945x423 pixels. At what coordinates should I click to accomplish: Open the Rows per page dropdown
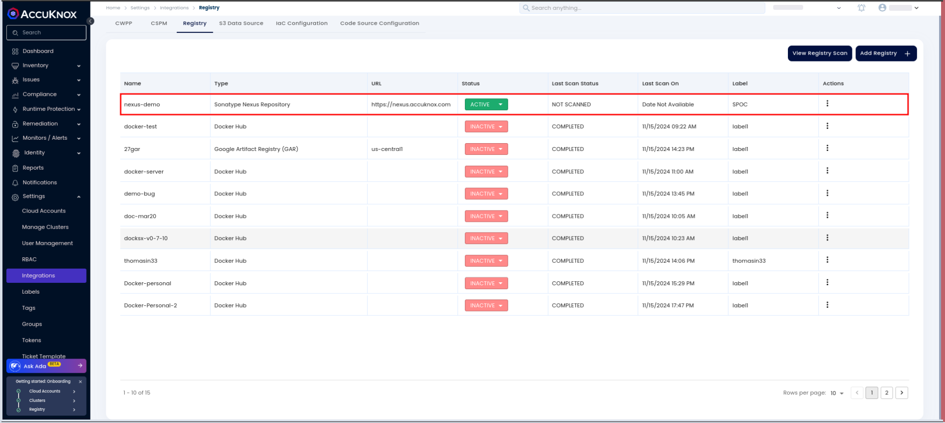tap(837, 393)
